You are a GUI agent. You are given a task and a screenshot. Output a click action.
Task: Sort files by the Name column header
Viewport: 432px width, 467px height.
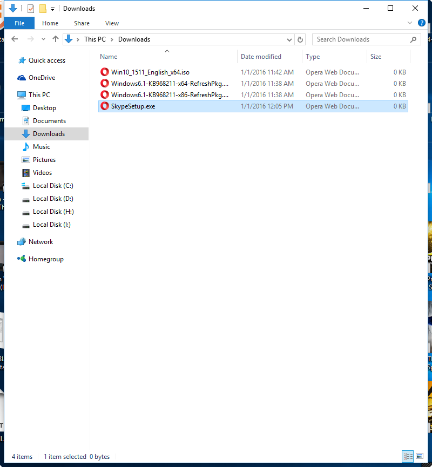(168, 57)
